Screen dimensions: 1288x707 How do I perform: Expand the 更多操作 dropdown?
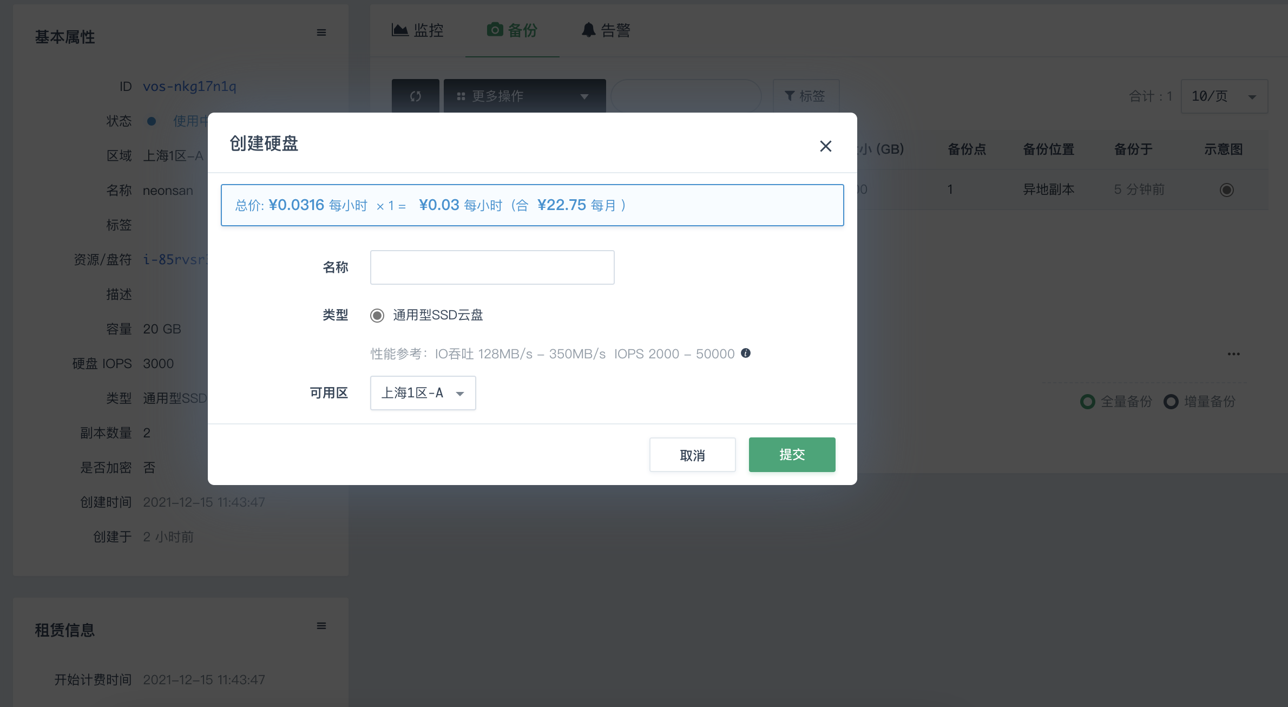pos(524,96)
